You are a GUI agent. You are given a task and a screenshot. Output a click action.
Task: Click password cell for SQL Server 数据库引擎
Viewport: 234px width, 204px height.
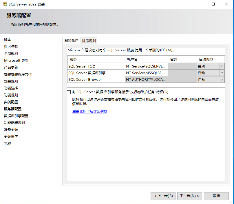tap(182, 73)
